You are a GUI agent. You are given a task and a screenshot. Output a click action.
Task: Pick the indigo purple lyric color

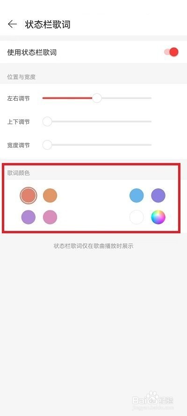pos(158,195)
